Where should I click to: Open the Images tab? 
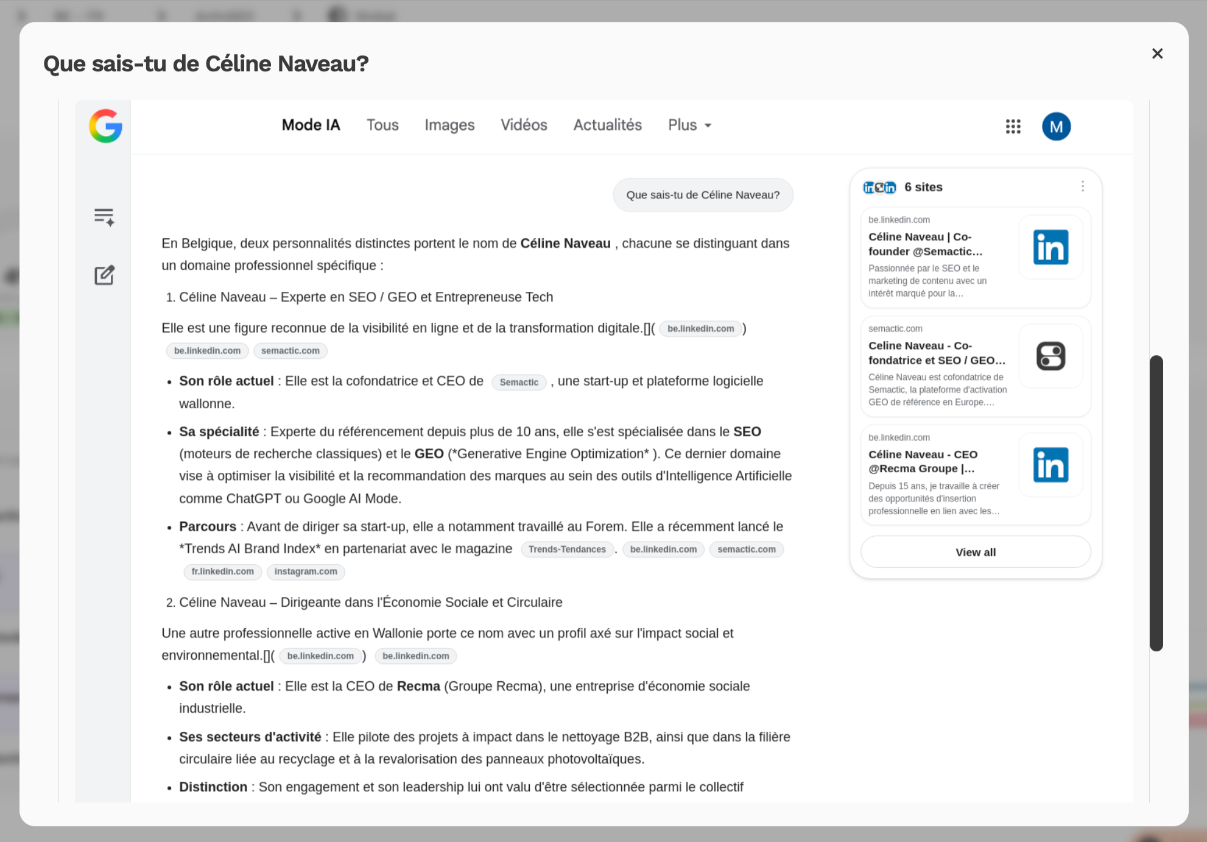pos(449,125)
